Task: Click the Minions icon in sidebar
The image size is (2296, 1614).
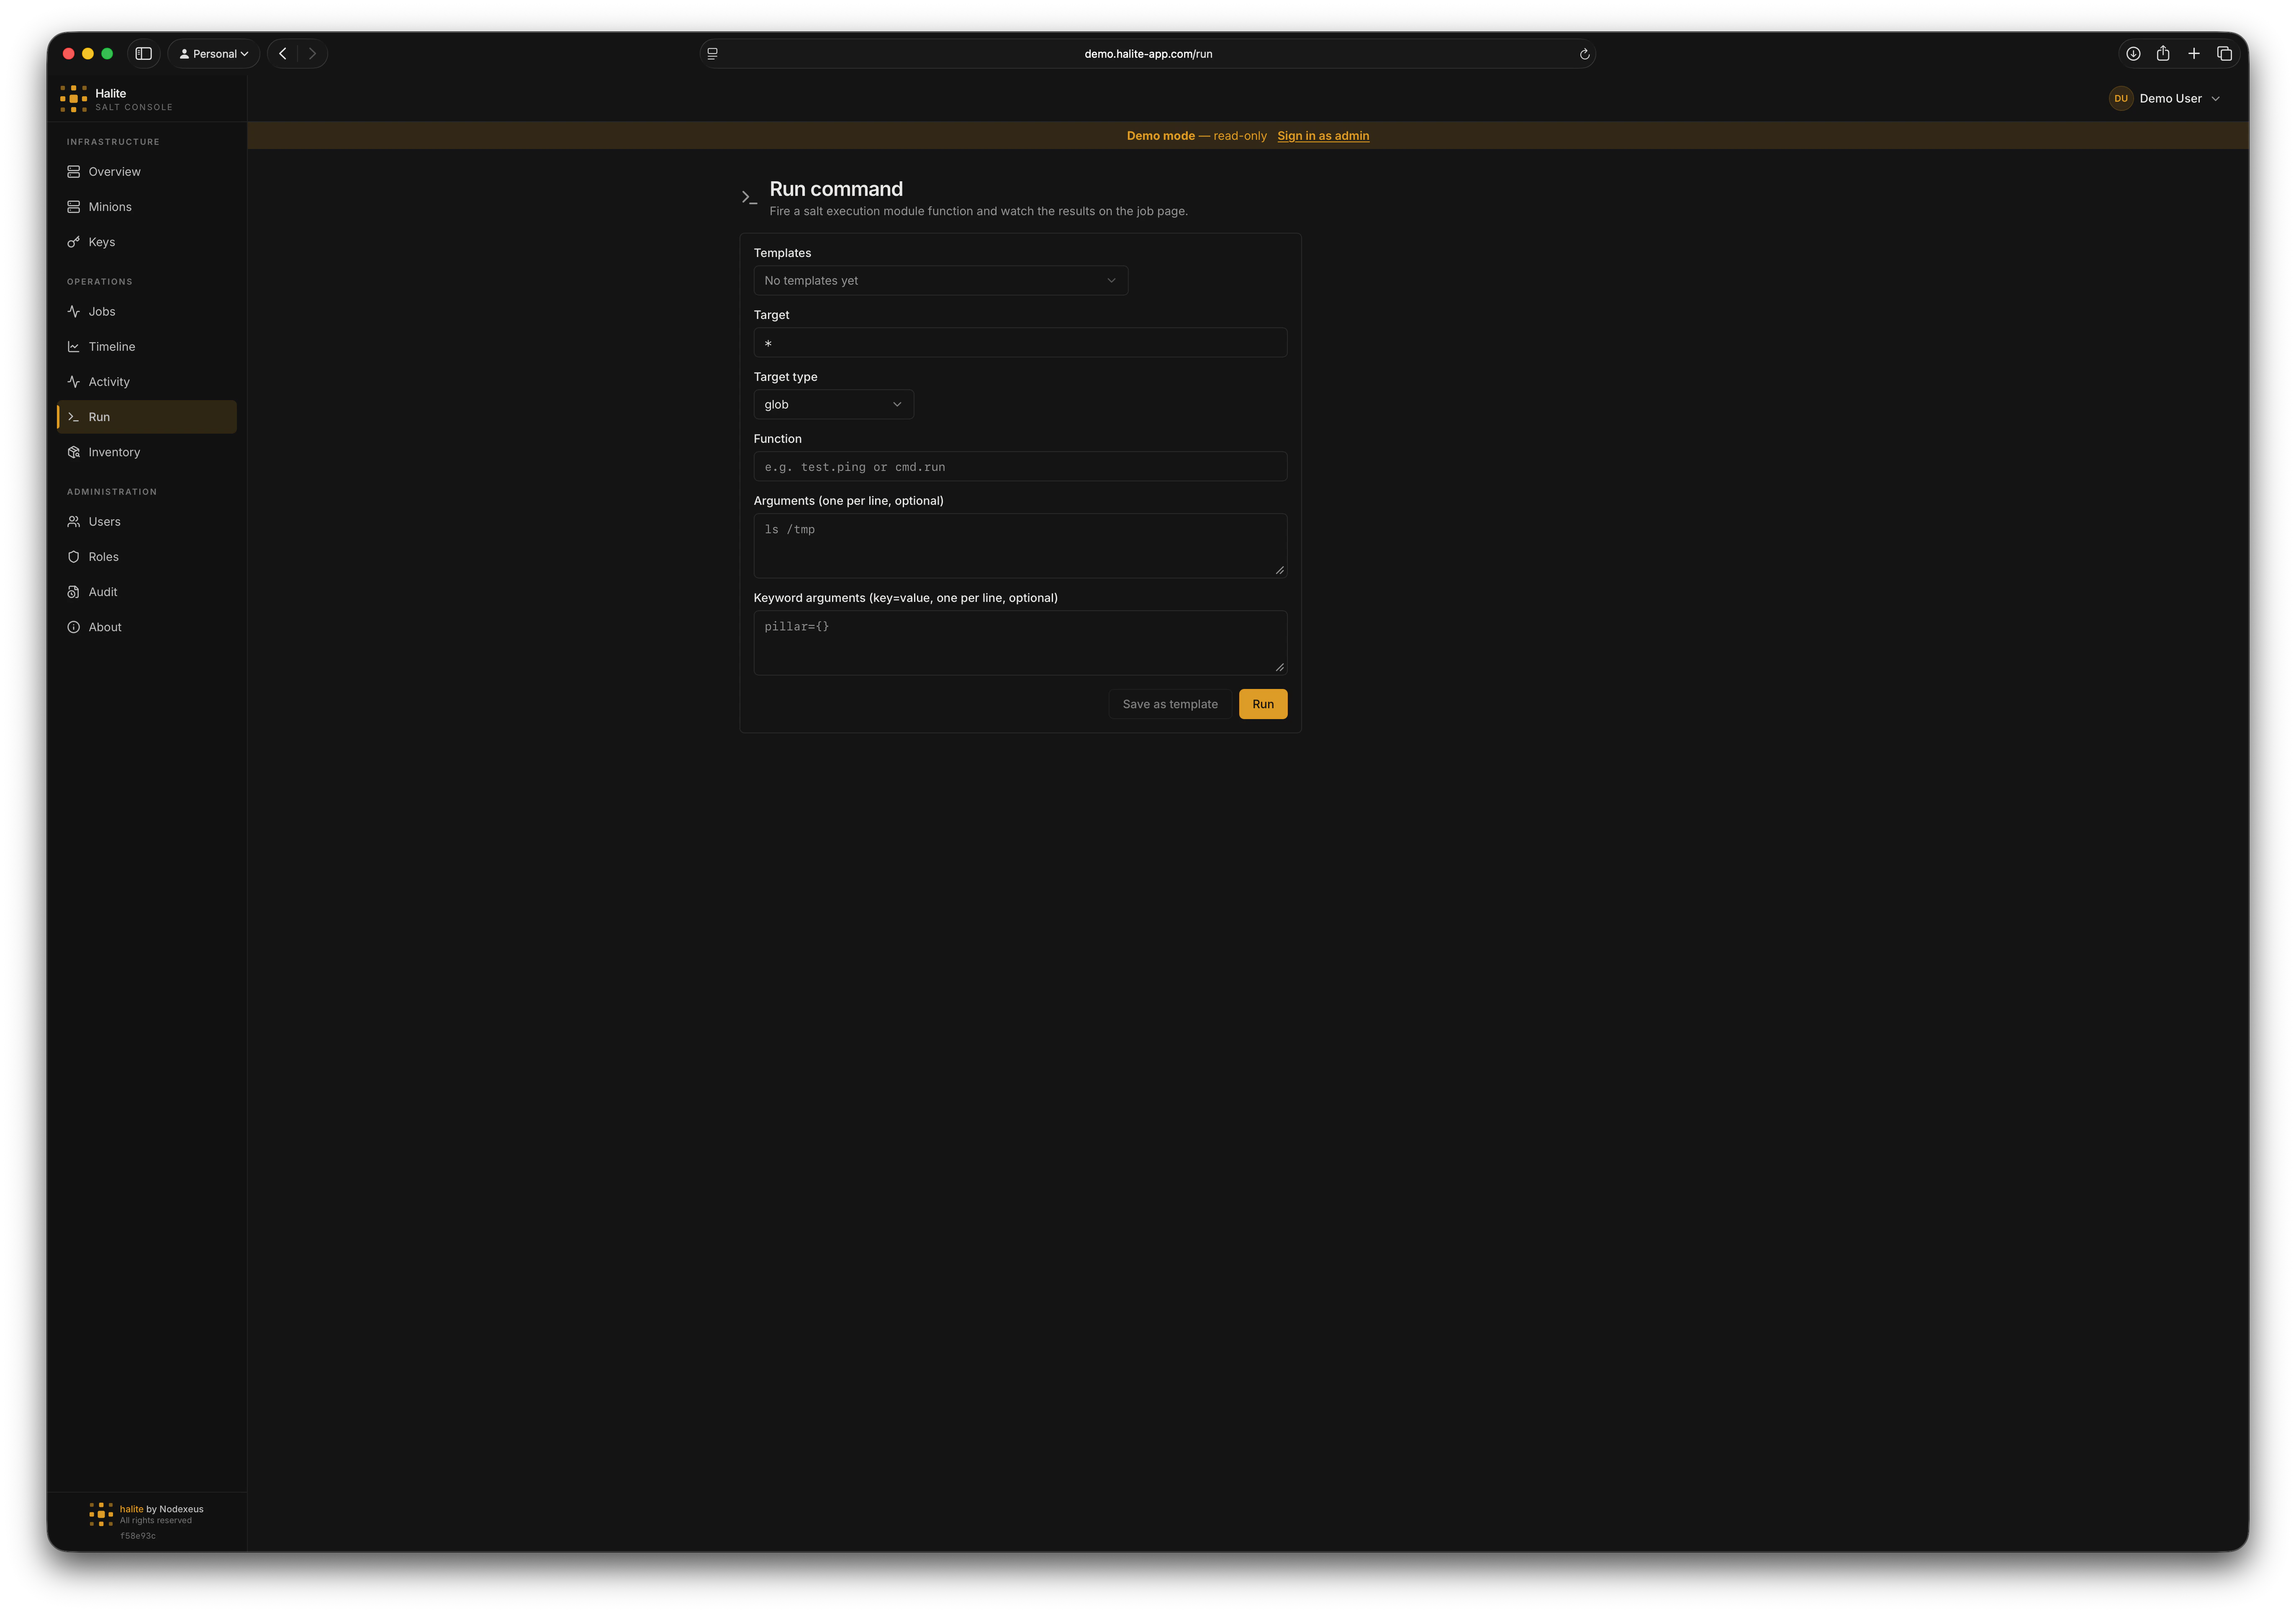Action: 73,207
